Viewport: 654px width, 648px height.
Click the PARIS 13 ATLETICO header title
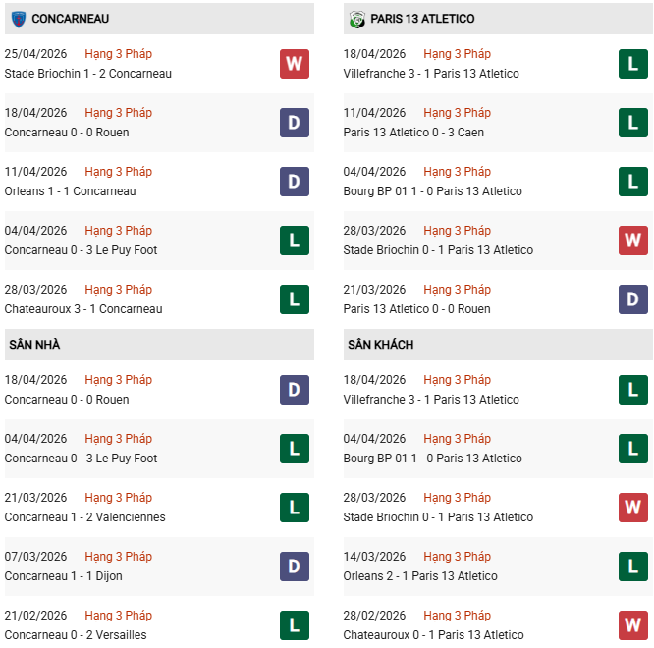click(x=422, y=19)
